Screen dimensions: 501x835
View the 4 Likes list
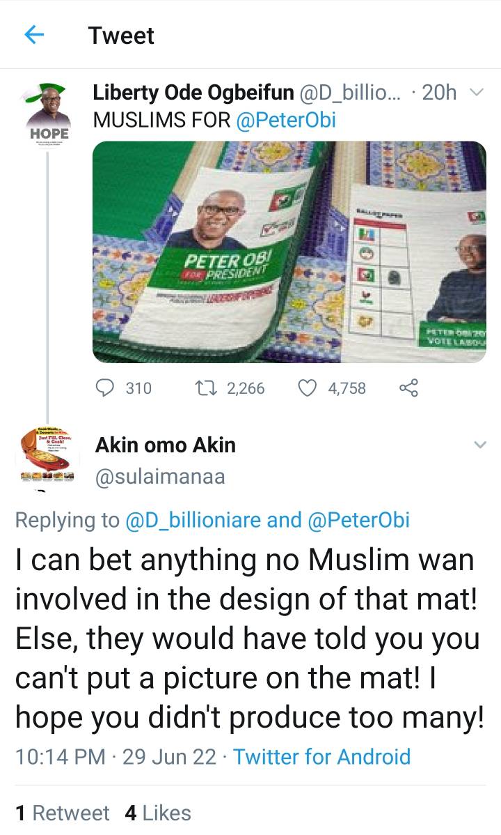158,813
